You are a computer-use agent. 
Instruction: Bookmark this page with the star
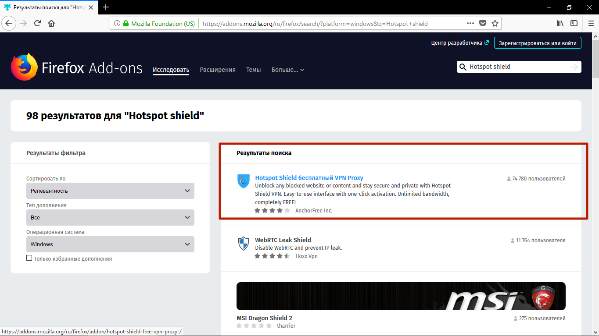pos(495,23)
